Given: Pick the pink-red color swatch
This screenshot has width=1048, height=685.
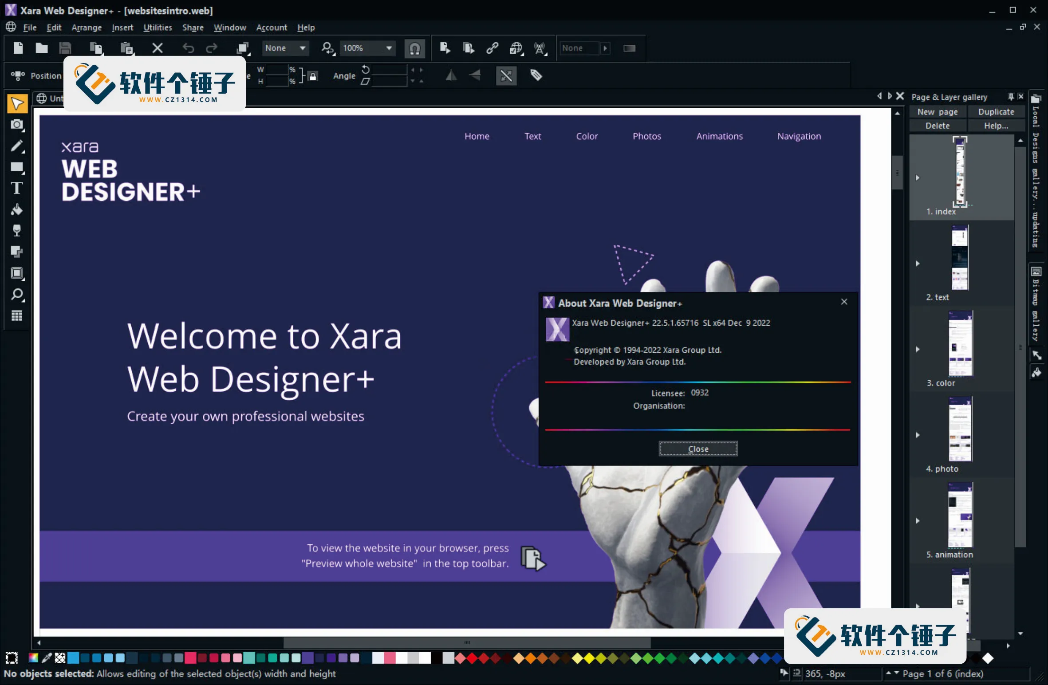Looking at the screenshot, I should 190,657.
